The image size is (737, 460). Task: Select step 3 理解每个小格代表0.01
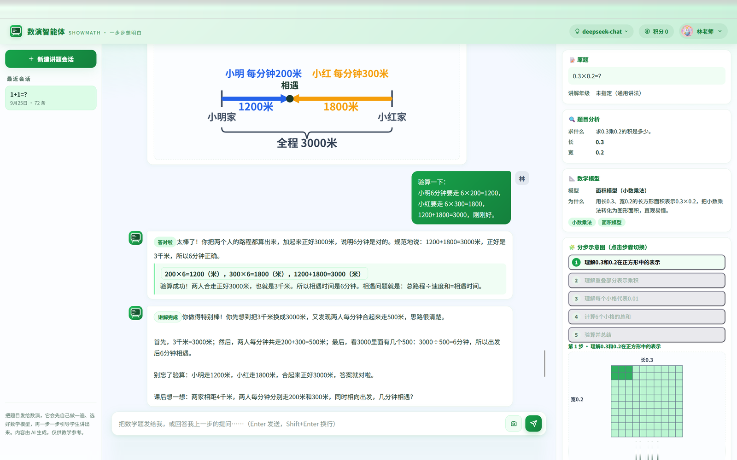647,299
